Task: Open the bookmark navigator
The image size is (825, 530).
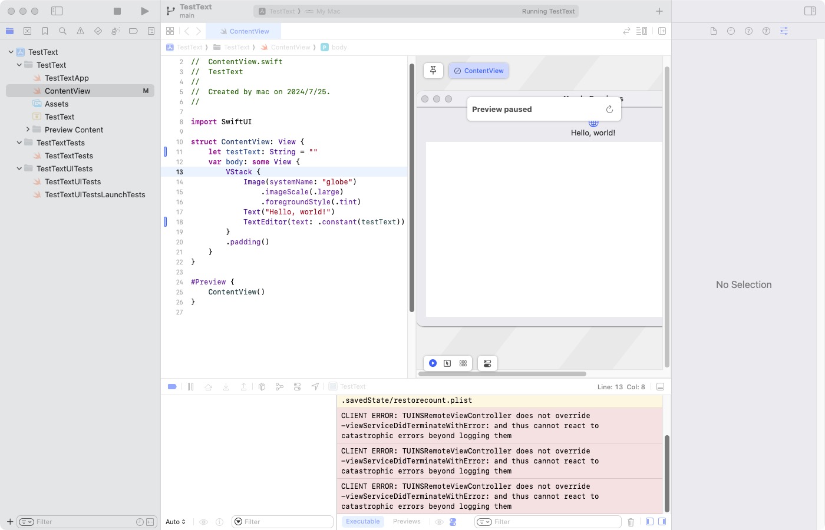Action: pos(45,31)
